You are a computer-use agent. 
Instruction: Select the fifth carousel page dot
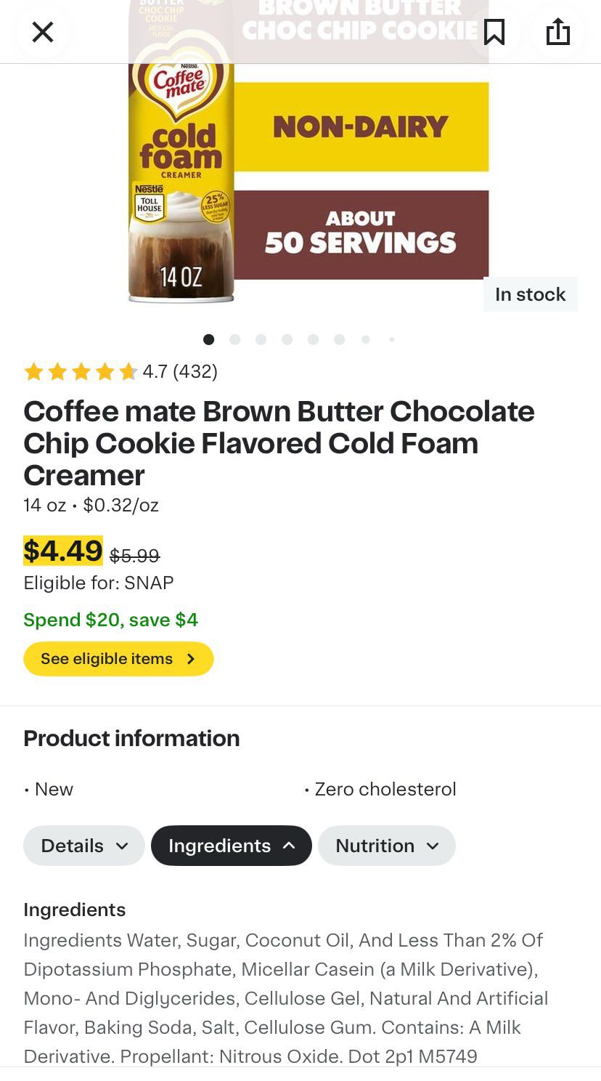click(x=313, y=339)
